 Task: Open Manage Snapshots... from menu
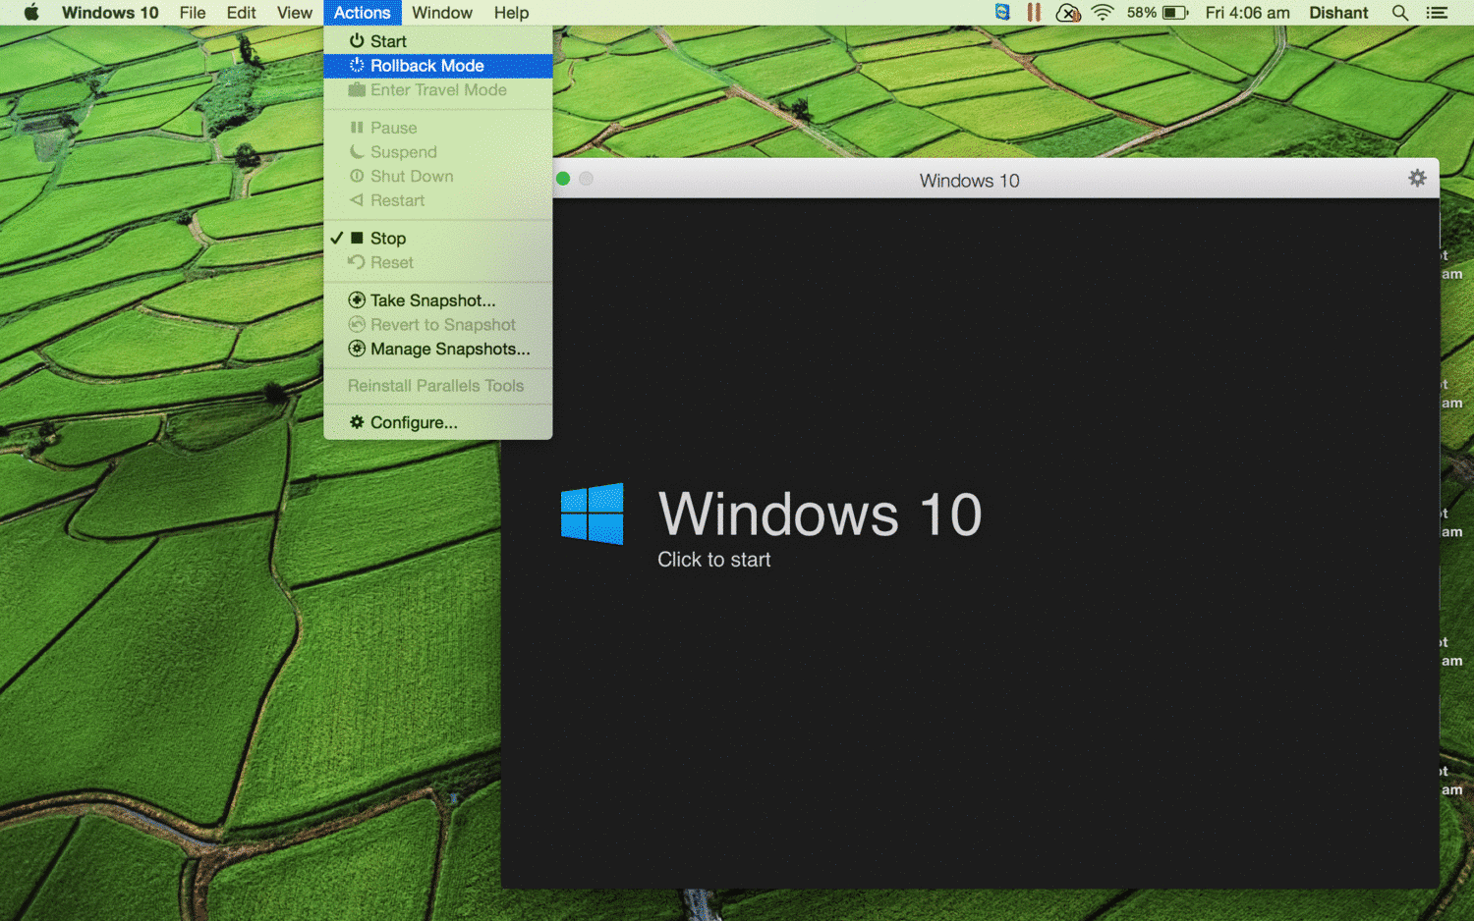(x=438, y=349)
